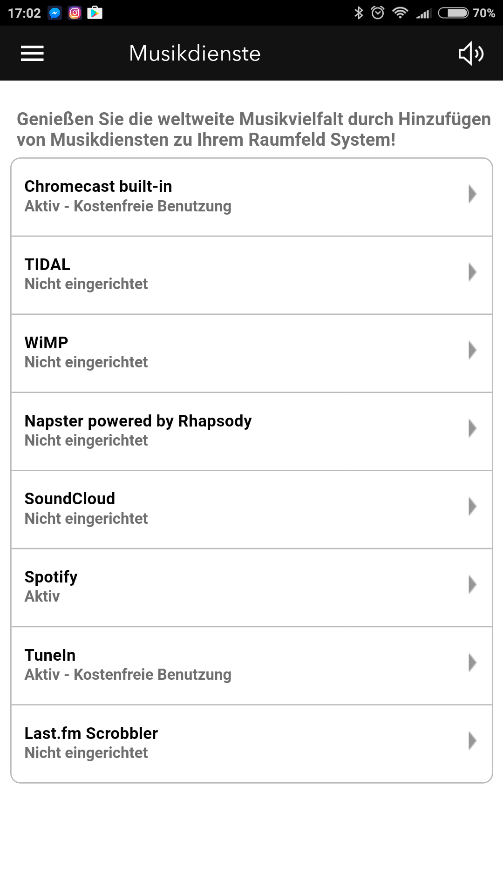Tap the Last.fm Scrobbler chevron arrow
The image size is (503, 894).
pos(472,741)
